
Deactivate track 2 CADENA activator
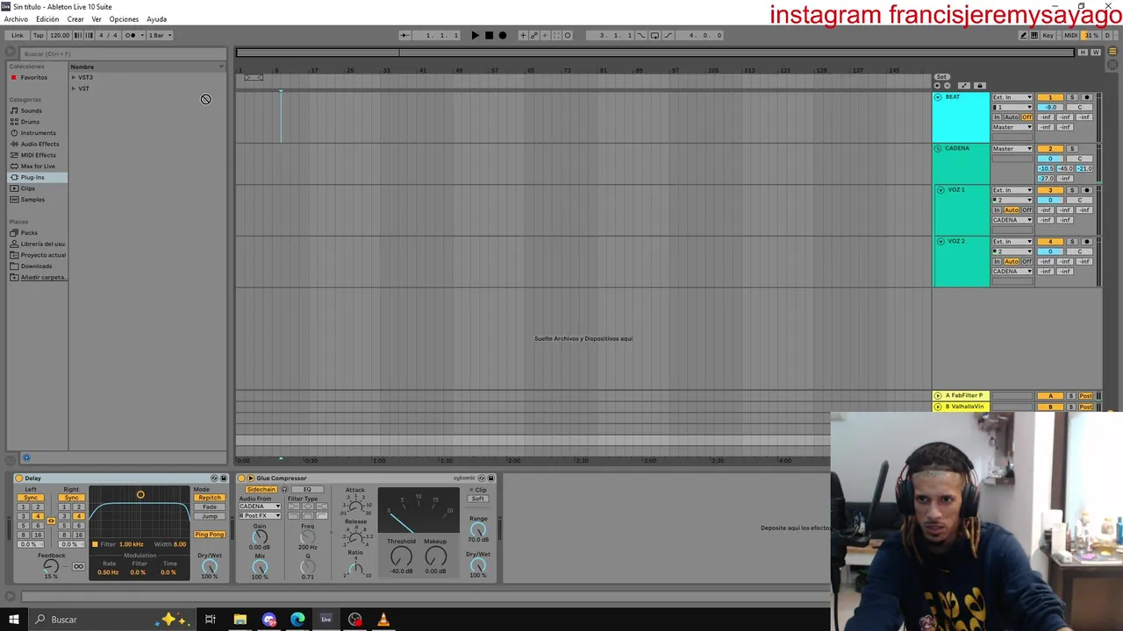point(1050,148)
